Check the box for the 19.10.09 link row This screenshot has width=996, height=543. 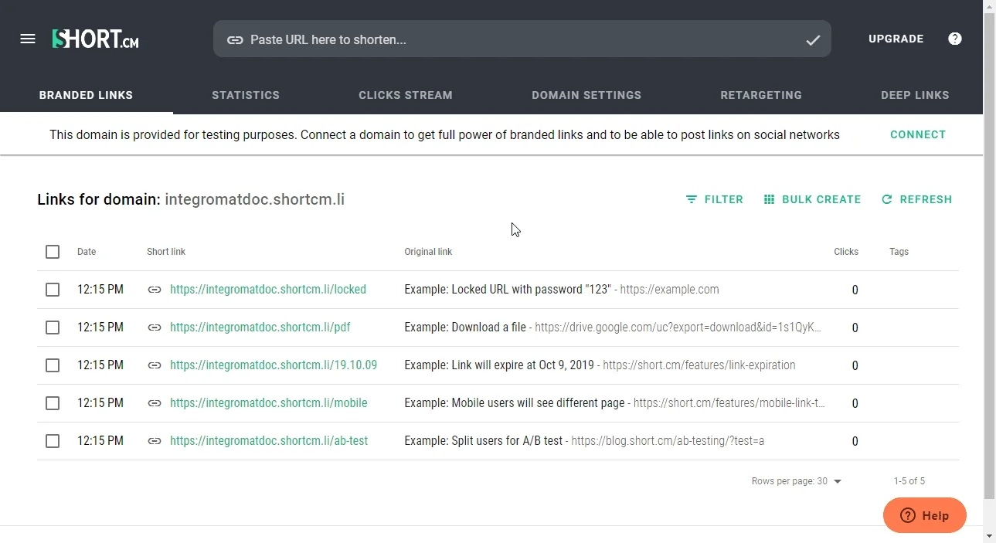pyautogui.click(x=53, y=365)
